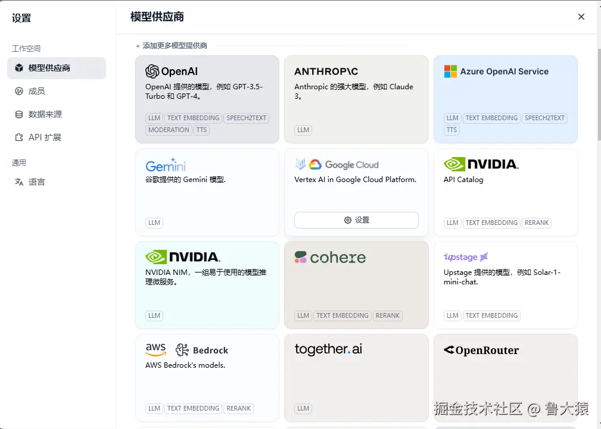Screen dimensions: 601x429
Task: Click the Upstage Solar-1-mini-chat description
Action: tap(502, 277)
